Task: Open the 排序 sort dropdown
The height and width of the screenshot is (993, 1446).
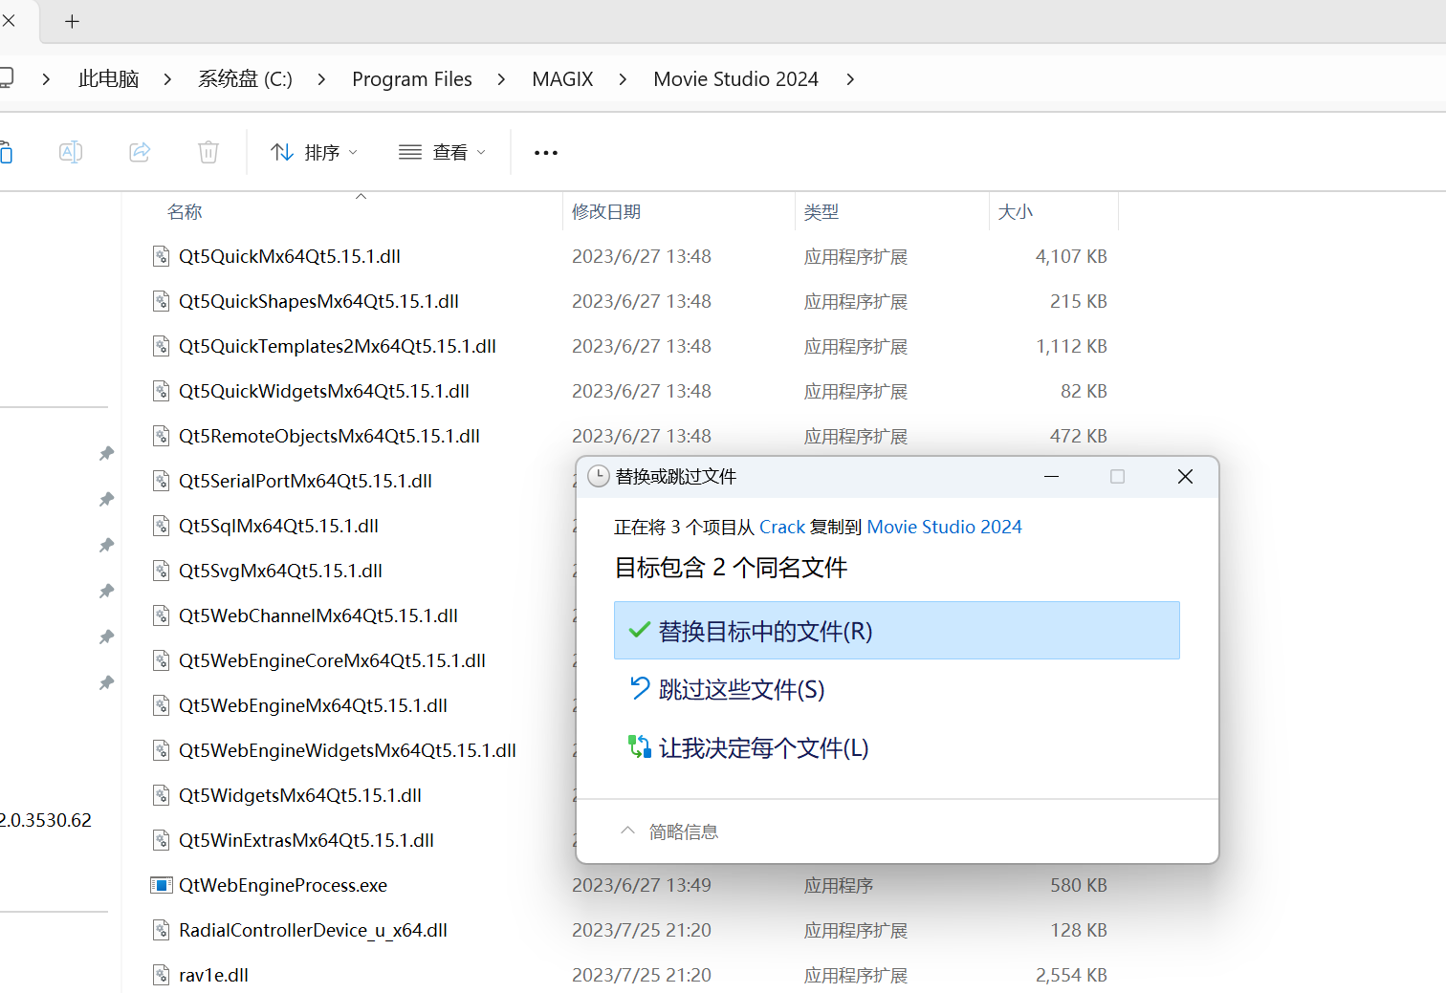Action: pos(315,152)
